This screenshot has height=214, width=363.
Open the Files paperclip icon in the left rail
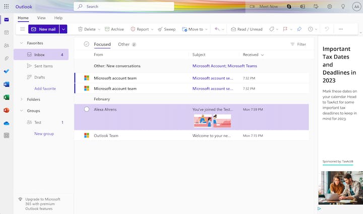tap(7, 58)
